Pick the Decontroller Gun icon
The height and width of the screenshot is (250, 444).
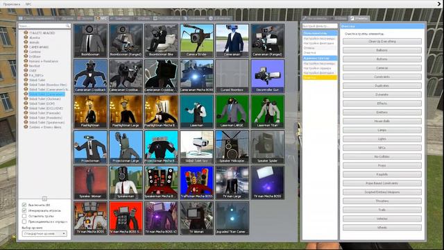267,76
